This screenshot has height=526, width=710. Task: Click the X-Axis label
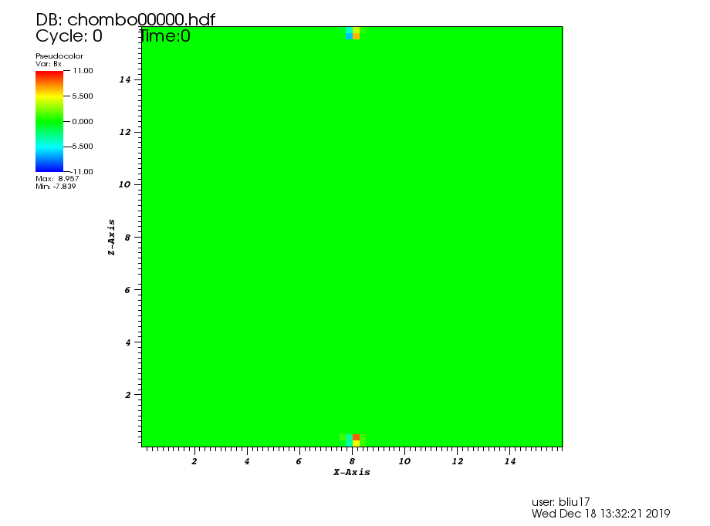click(352, 472)
